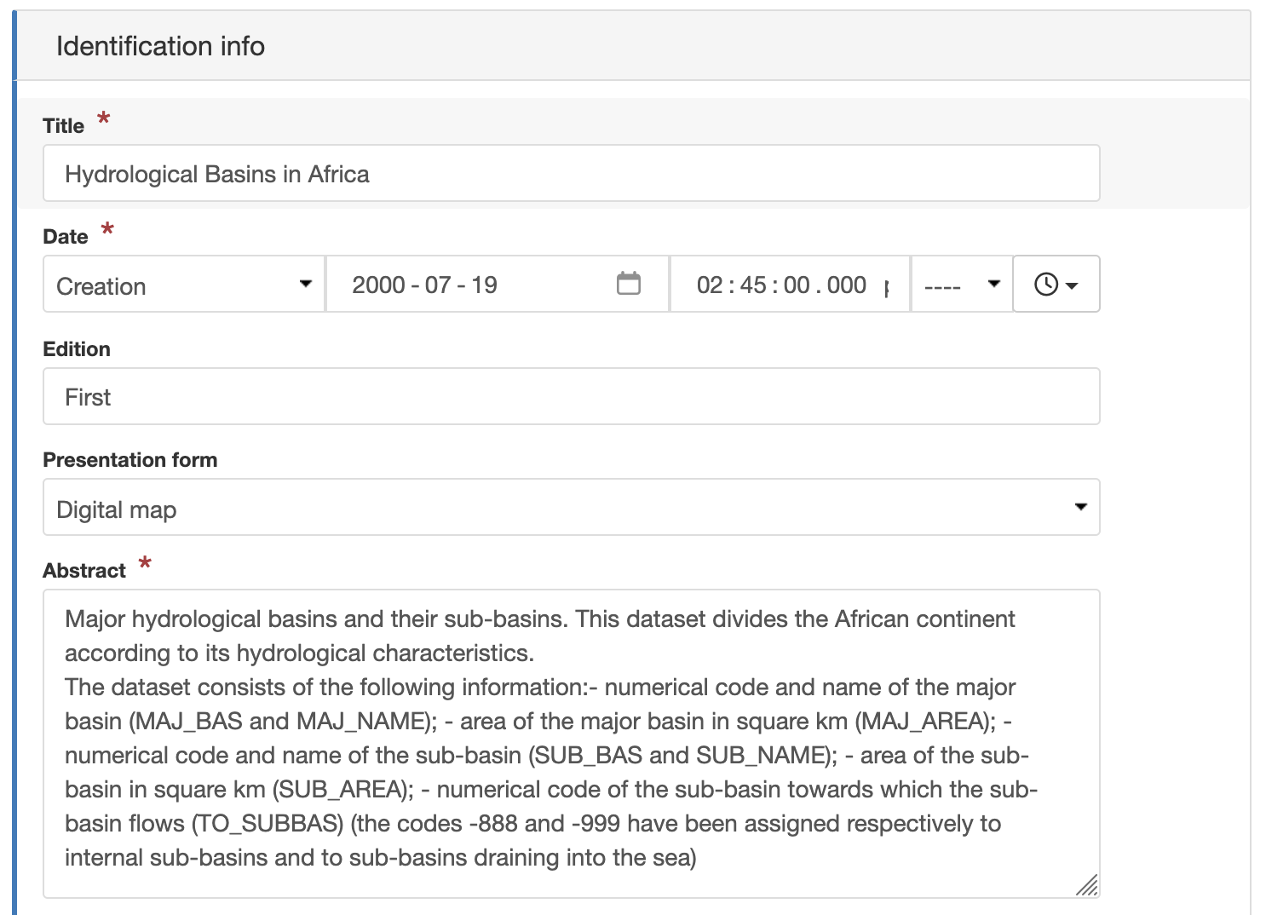1266x915 pixels.
Task: Click the clock icon button beside time zone
Action: click(1056, 285)
